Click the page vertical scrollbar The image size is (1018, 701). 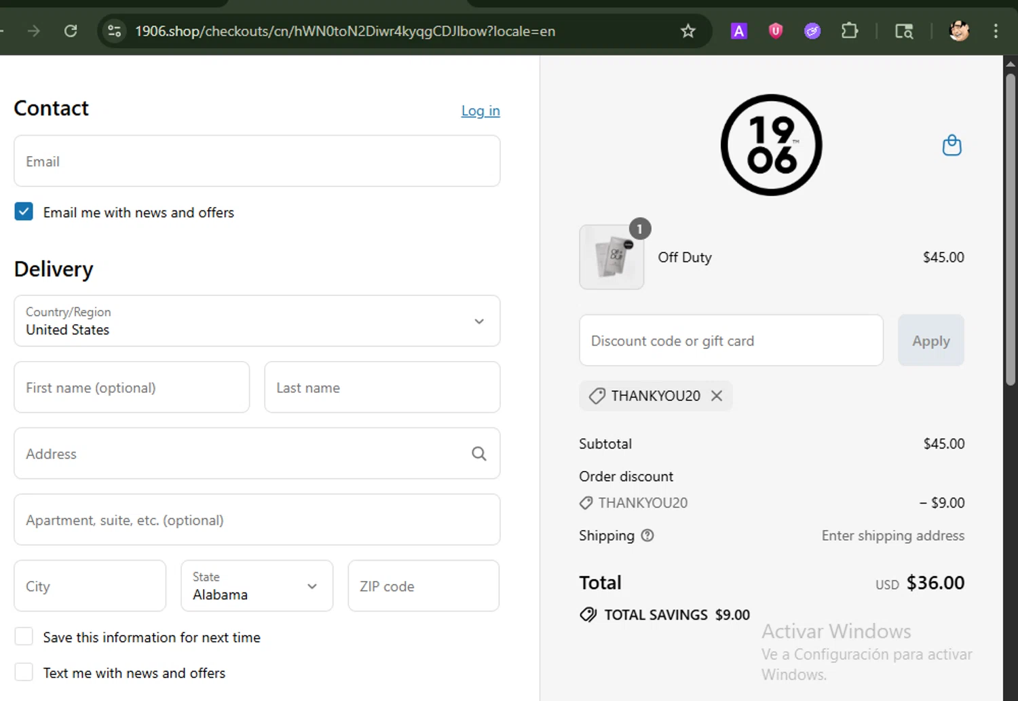point(1011,231)
